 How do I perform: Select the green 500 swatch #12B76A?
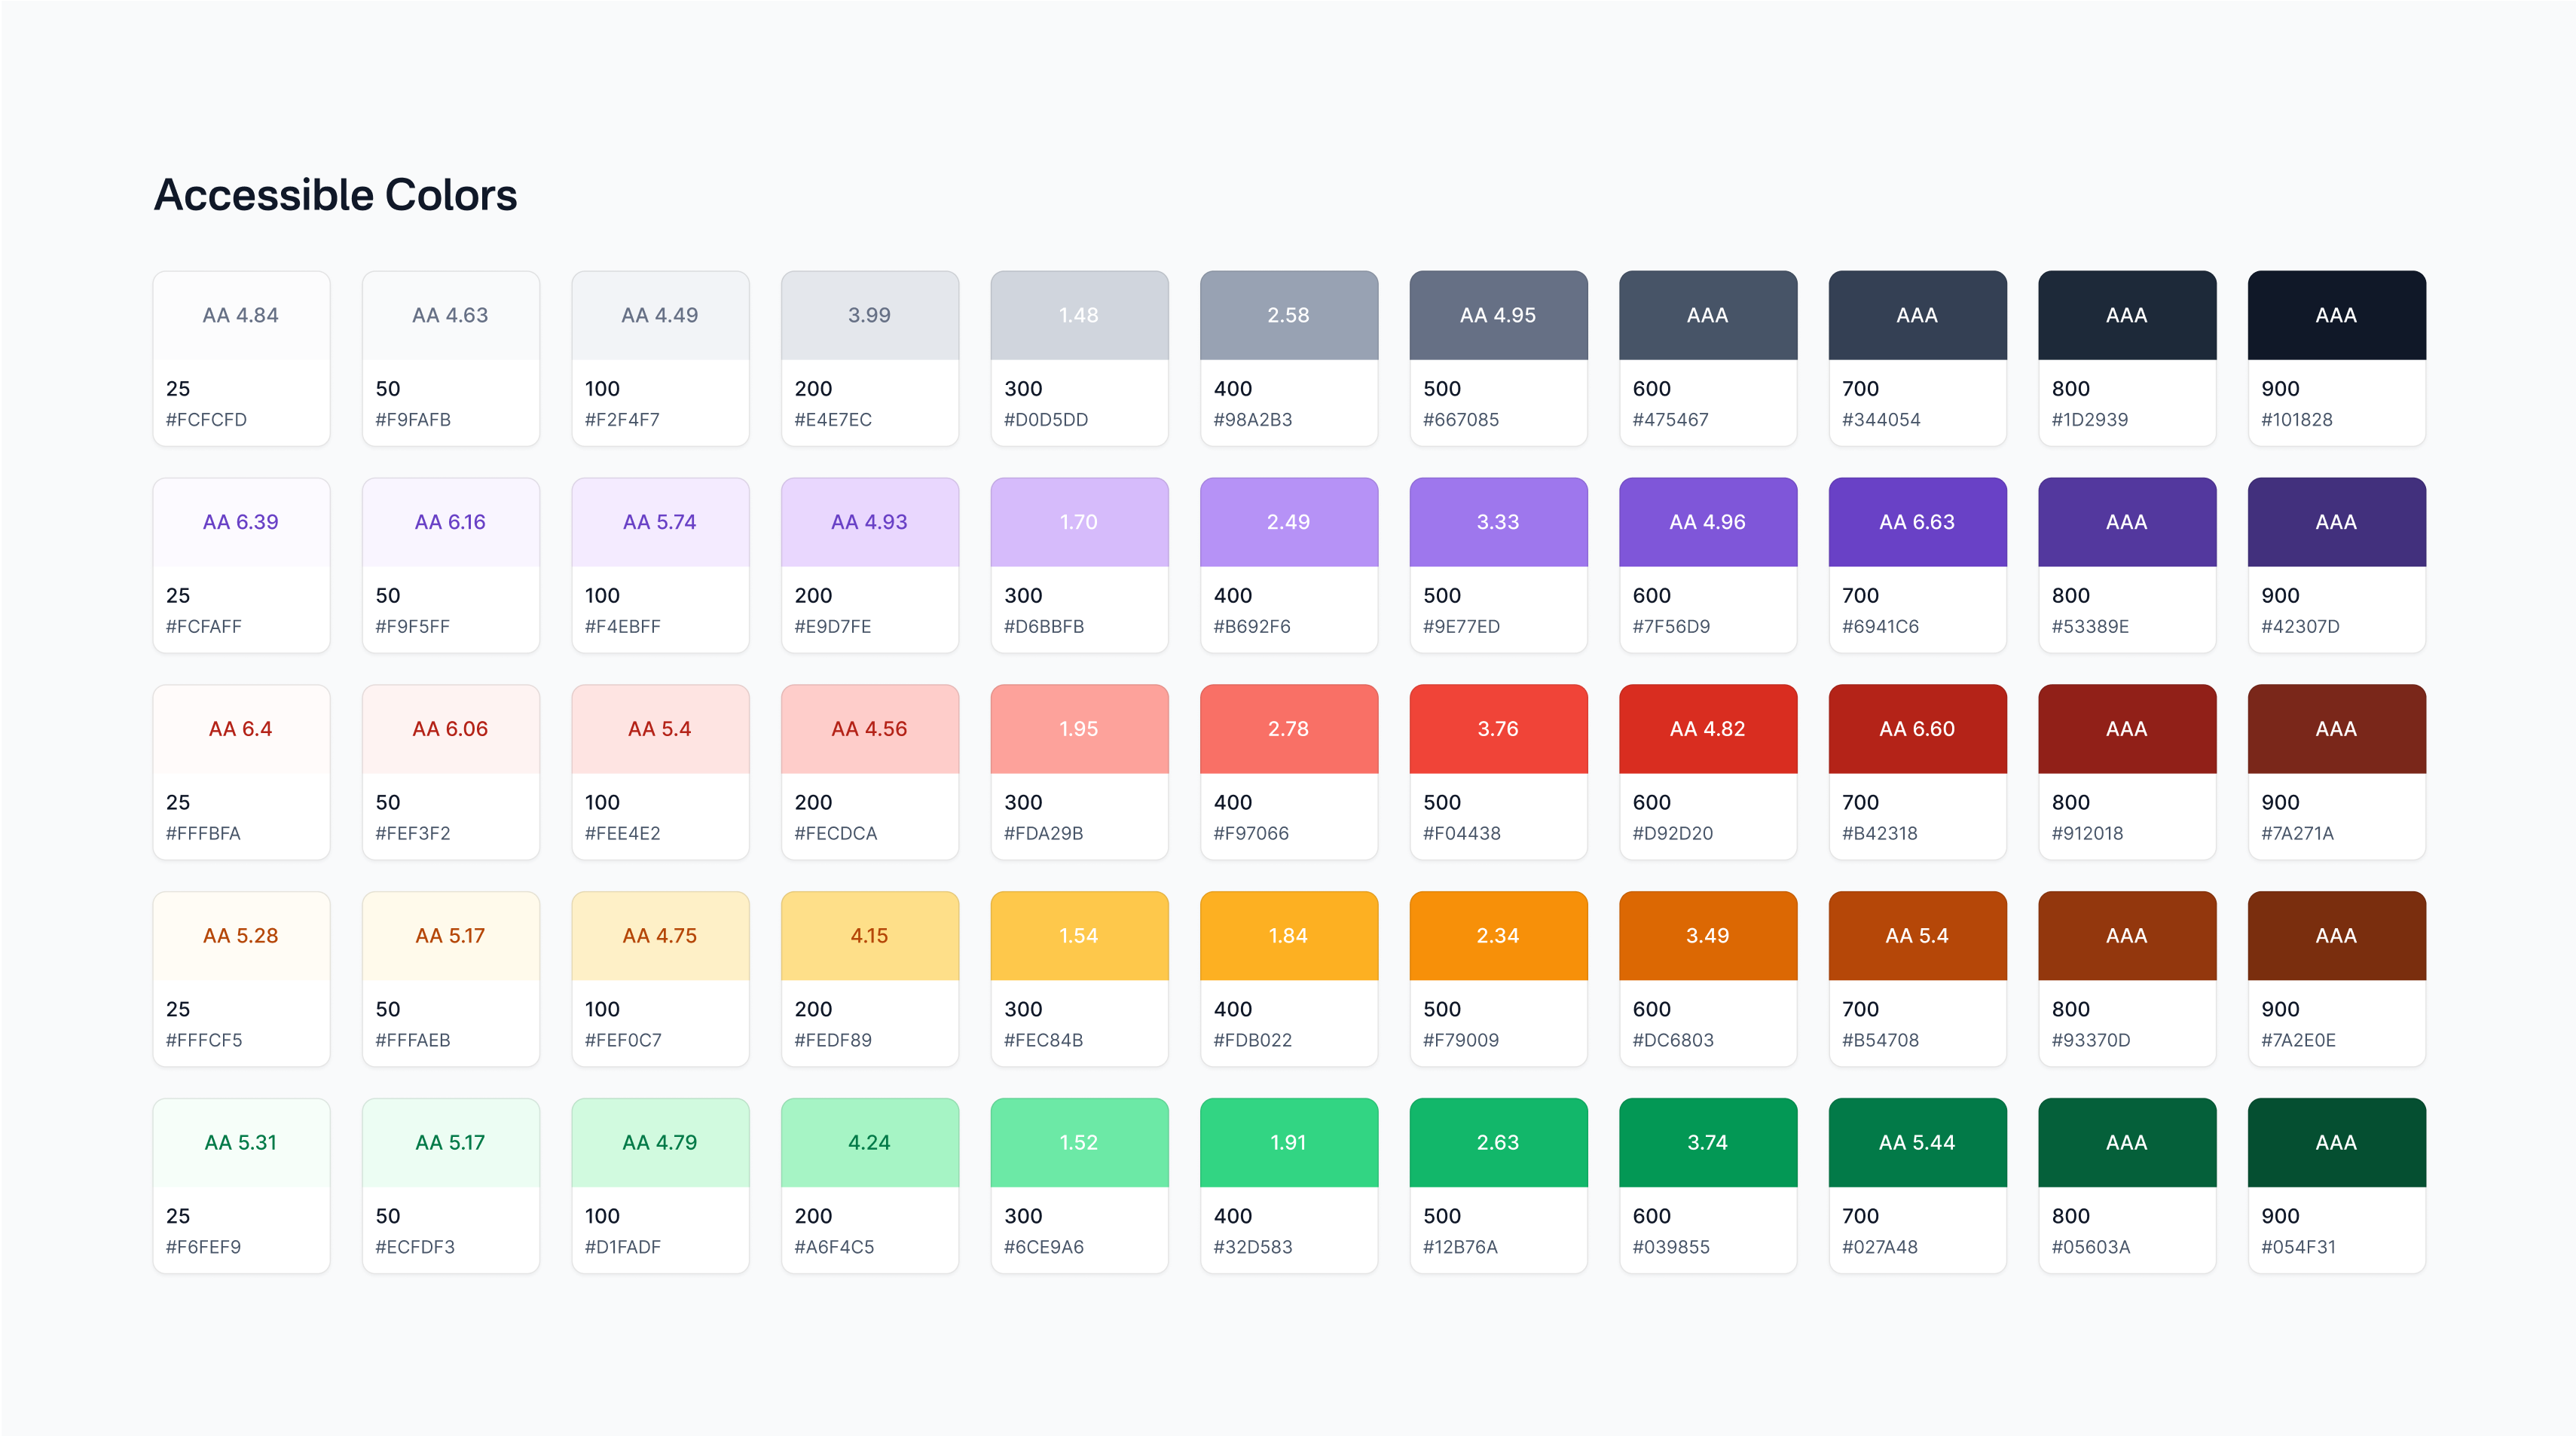click(1498, 1144)
